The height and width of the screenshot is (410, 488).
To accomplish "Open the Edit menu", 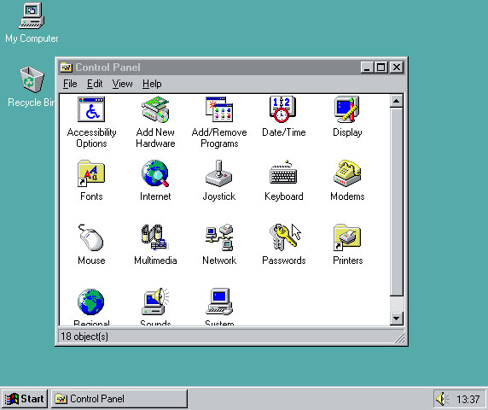I will tap(95, 84).
